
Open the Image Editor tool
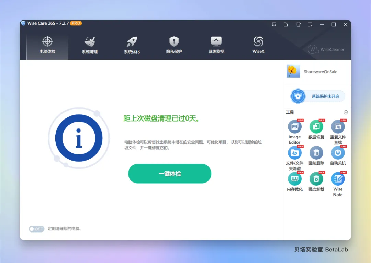295,131
